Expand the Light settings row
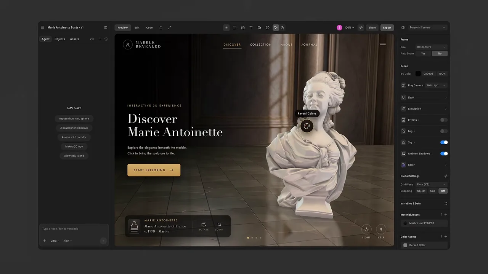 pyautogui.click(x=424, y=97)
